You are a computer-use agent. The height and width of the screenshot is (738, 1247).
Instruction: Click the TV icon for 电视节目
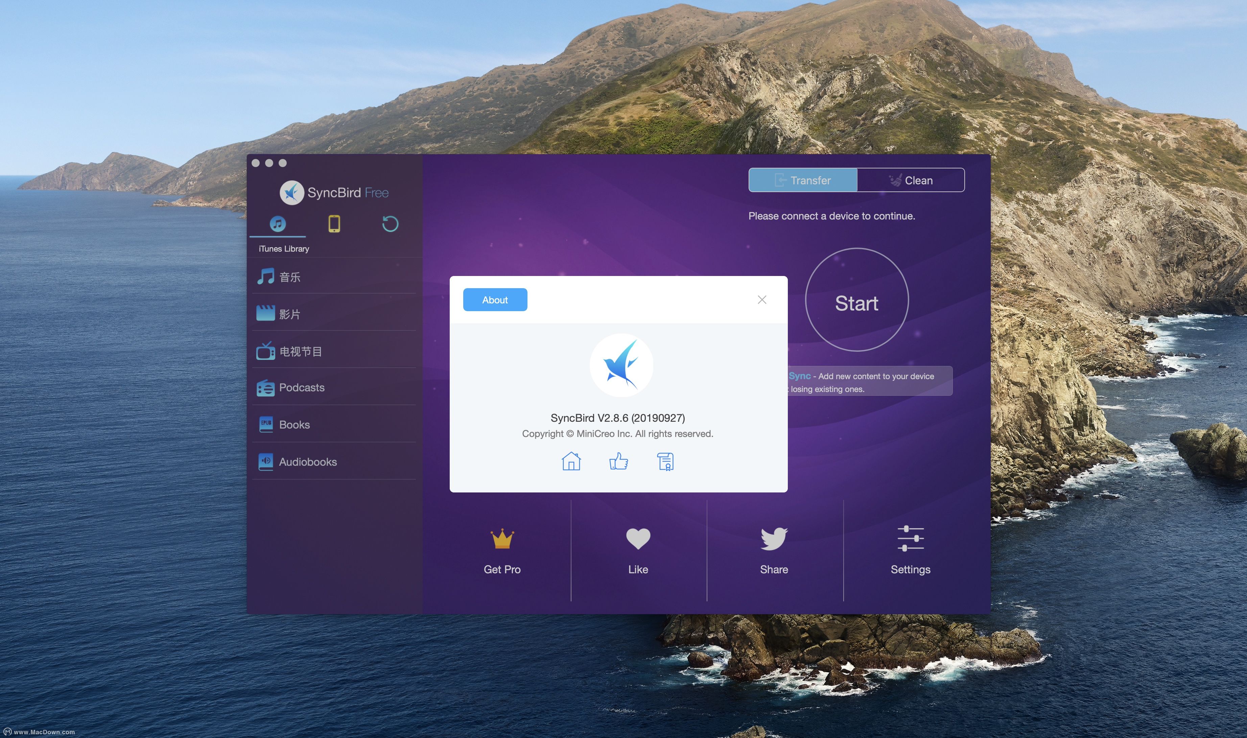click(265, 351)
